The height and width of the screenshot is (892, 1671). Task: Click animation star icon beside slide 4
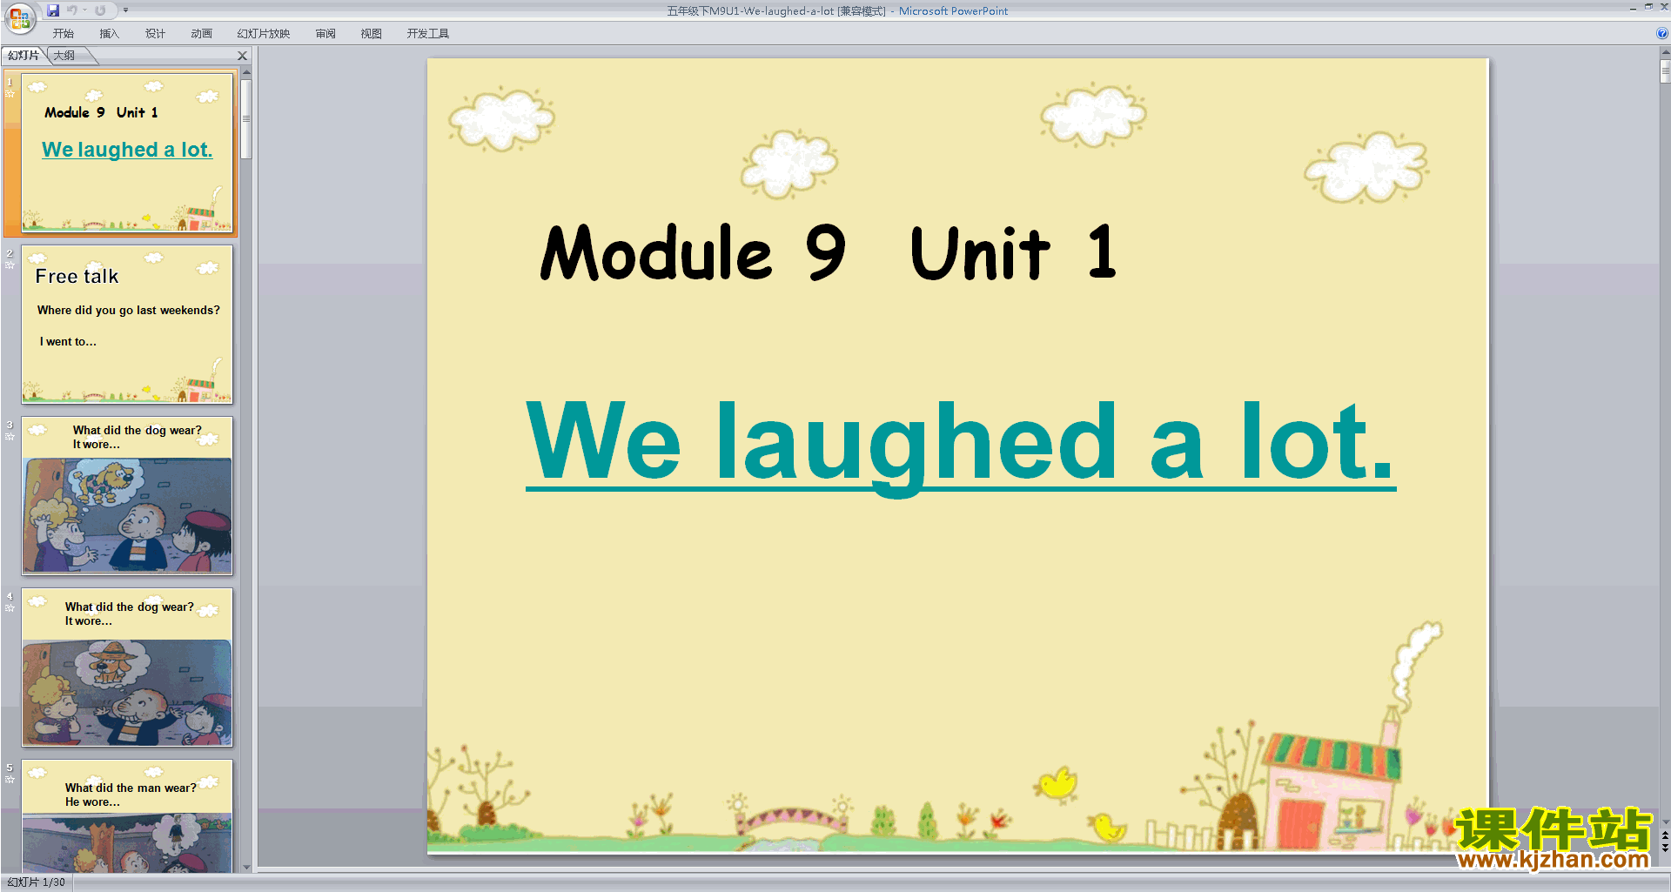click(x=10, y=608)
